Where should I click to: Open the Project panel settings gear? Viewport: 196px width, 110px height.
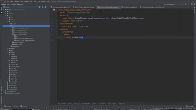pos(46,7)
